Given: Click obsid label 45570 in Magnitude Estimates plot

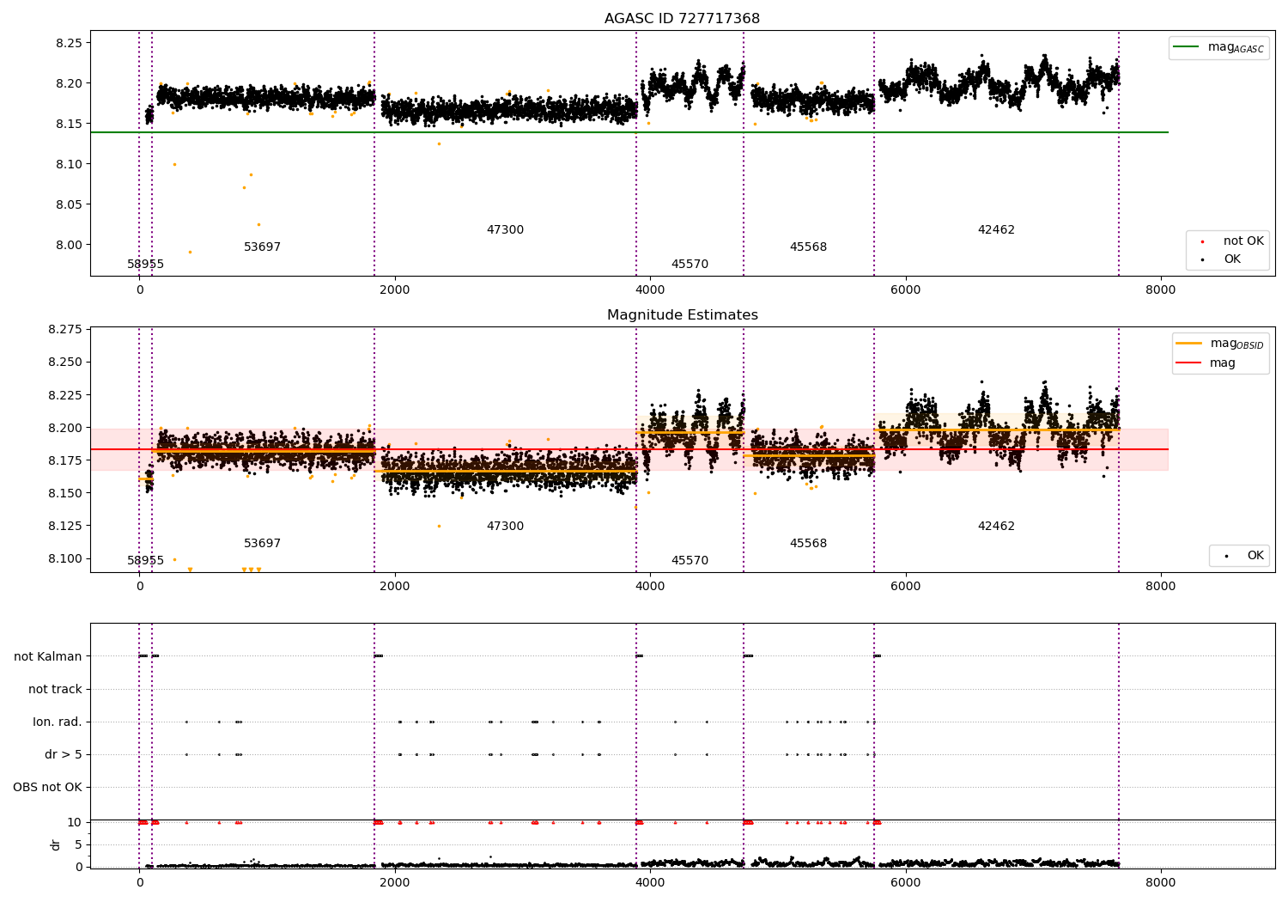Looking at the screenshot, I should pyautogui.click(x=690, y=561).
